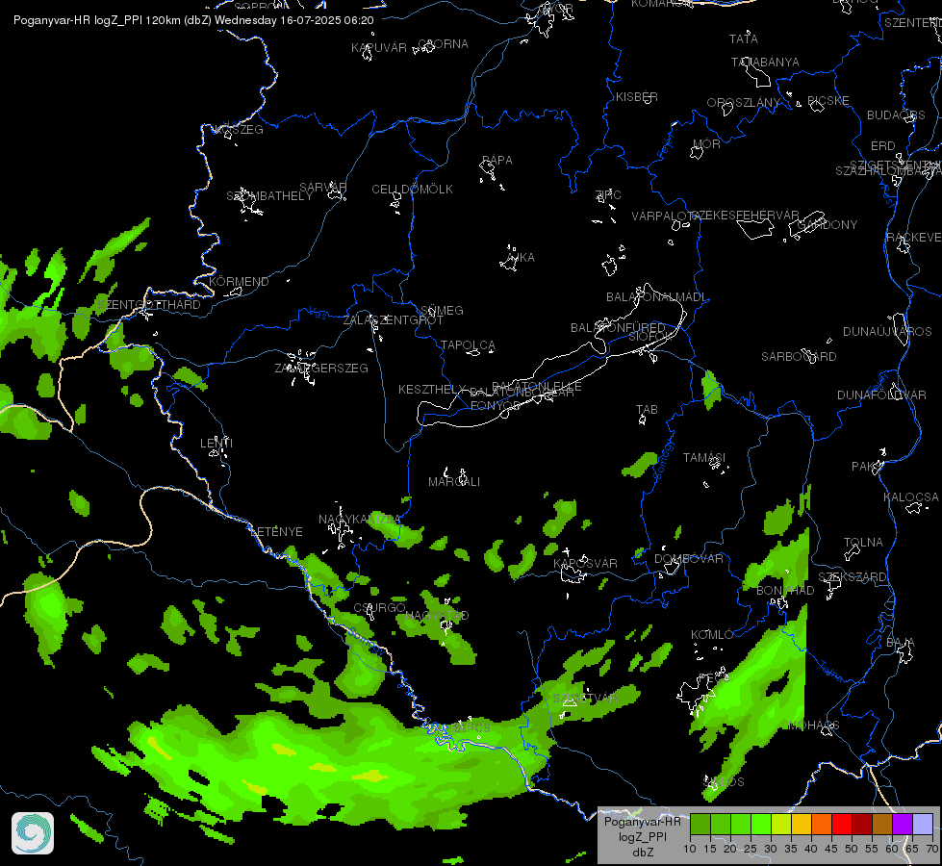Click the DOMBÓVÁR city label
This screenshot has height=866, width=942.
point(689,559)
